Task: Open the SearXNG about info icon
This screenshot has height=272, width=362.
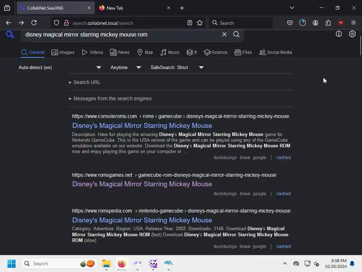Action: click(x=338, y=34)
